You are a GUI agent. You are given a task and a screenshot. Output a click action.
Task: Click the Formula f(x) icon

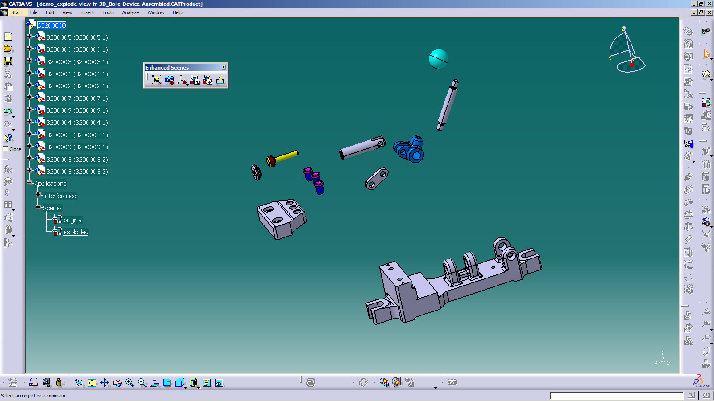[8, 169]
